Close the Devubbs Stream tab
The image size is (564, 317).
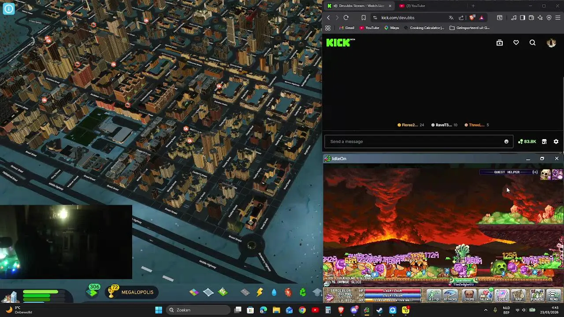pos(390,6)
